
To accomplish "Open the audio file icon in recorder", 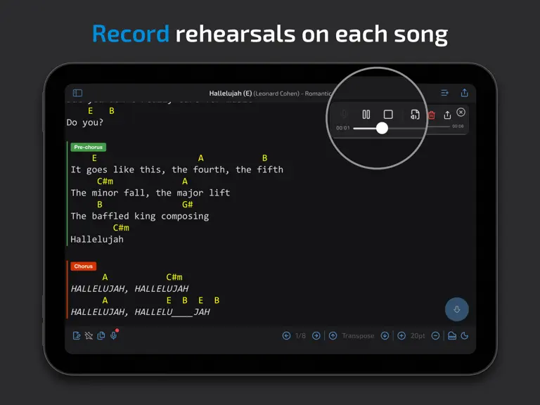I will pos(415,115).
